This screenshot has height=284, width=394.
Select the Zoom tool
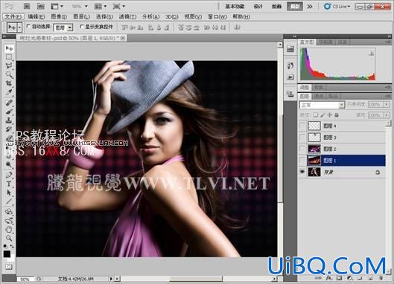pos(9,238)
